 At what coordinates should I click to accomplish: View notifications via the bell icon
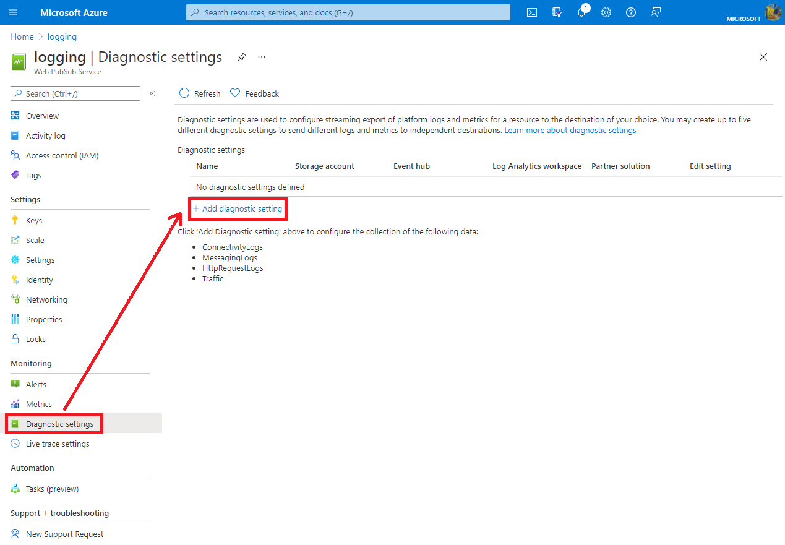pos(581,12)
